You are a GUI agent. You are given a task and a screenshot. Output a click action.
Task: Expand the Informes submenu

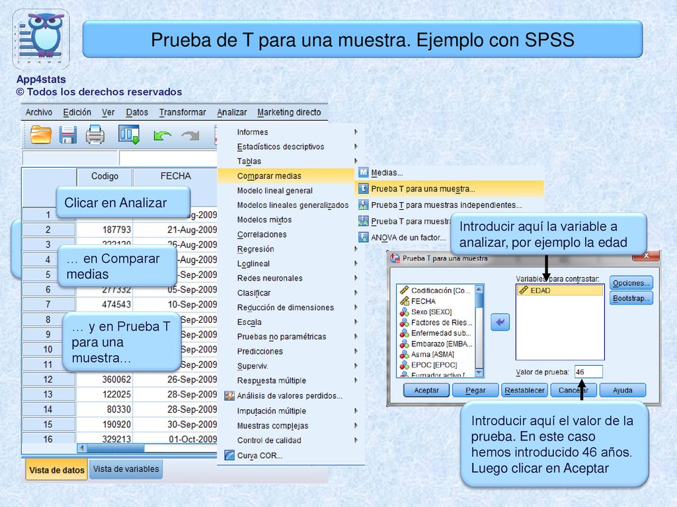[x=291, y=132]
